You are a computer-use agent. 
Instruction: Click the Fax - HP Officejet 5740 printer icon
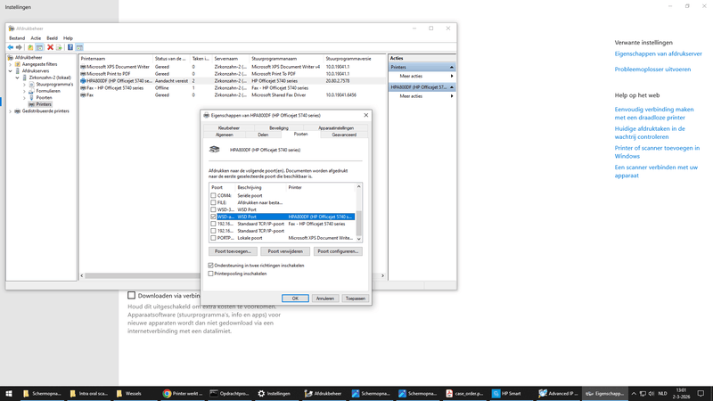83,88
